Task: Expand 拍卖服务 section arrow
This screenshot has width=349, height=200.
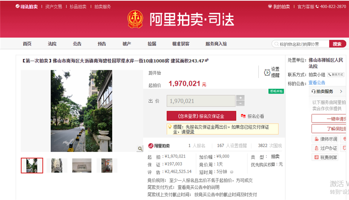Action: pos(341,91)
